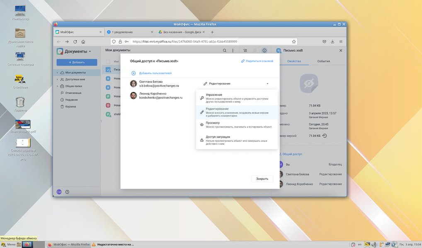Bookmark the page with the star icon
Image resolution: width=422 pixels, height=248 pixels.
(294, 42)
